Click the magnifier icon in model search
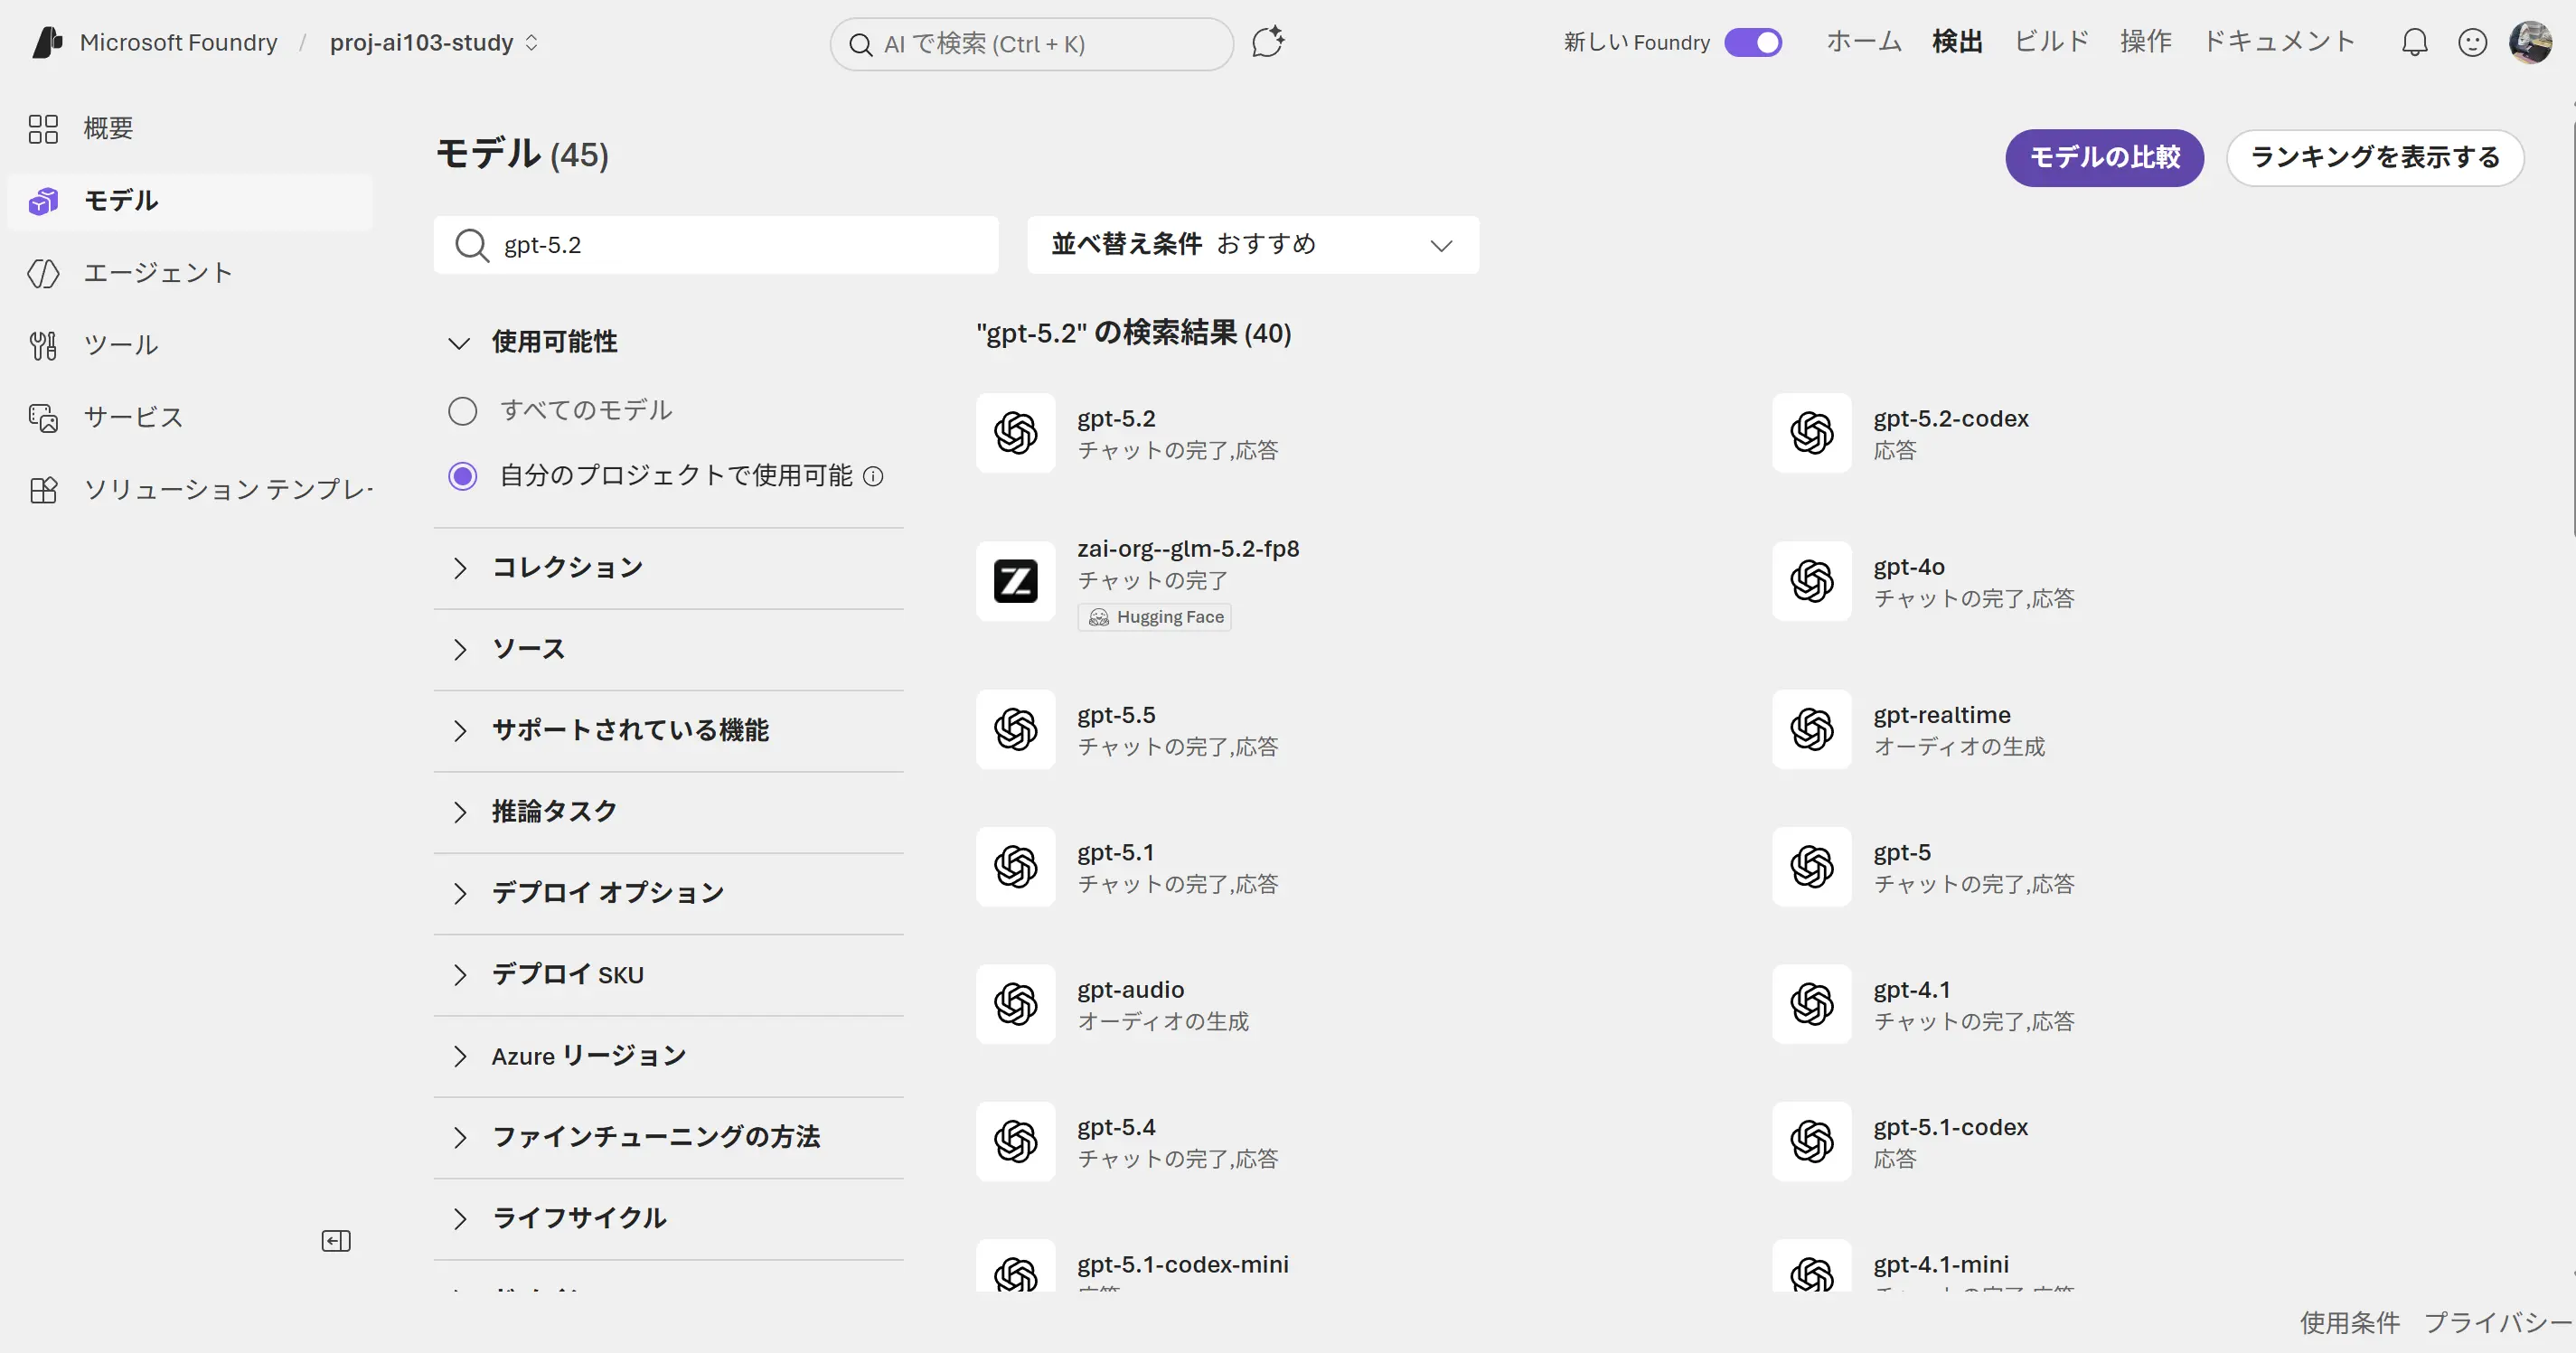The width and height of the screenshot is (2576, 1353). click(x=471, y=245)
